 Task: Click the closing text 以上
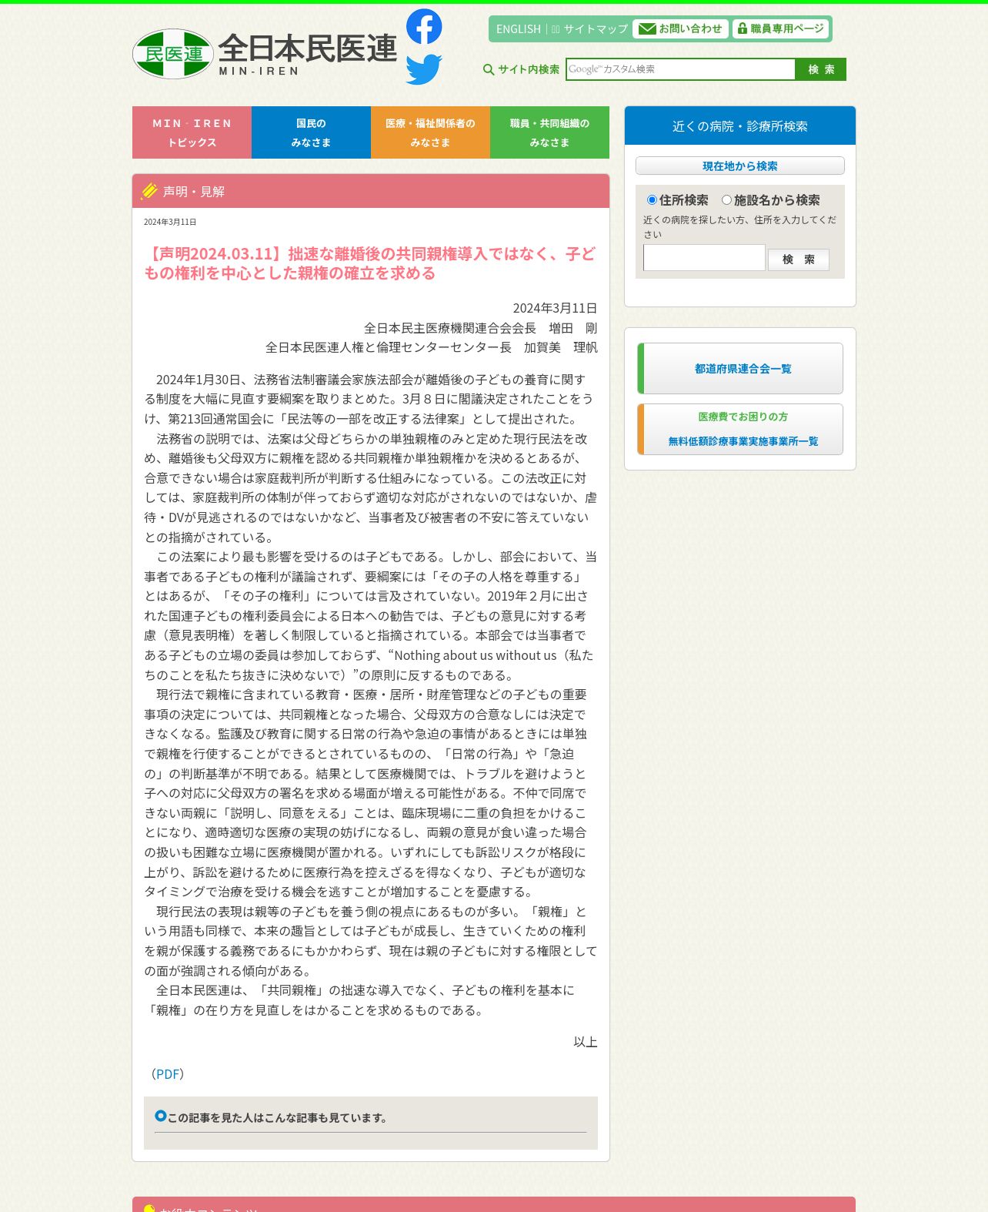[x=586, y=1042]
